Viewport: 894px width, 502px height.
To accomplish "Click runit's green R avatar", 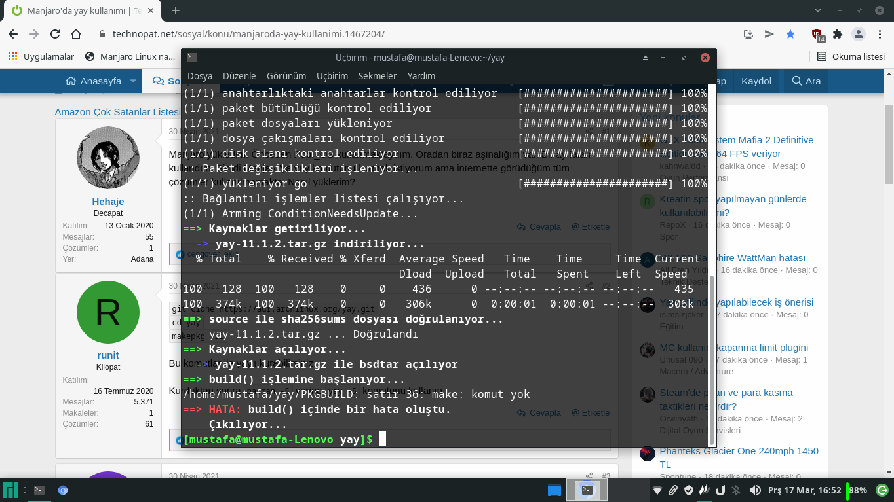I will coord(108,312).
